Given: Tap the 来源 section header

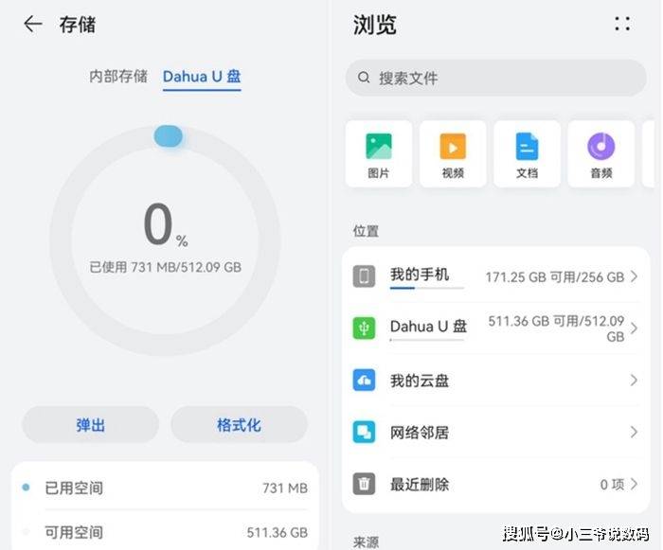Looking at the screenshot, I should [366, 541].
